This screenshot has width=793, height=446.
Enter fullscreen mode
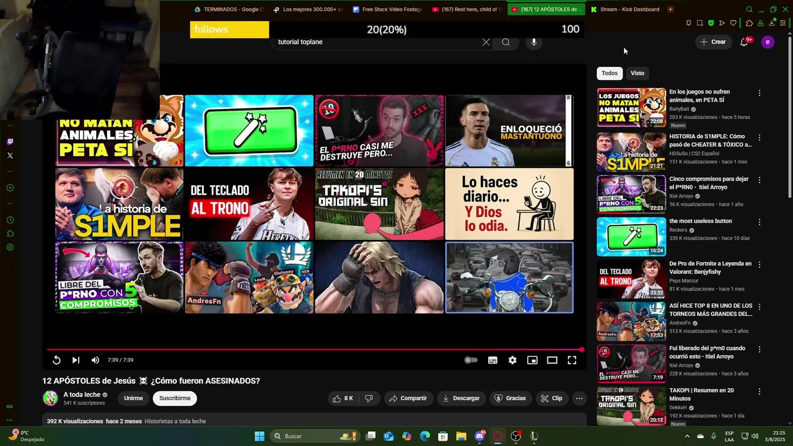coord(572,360)
